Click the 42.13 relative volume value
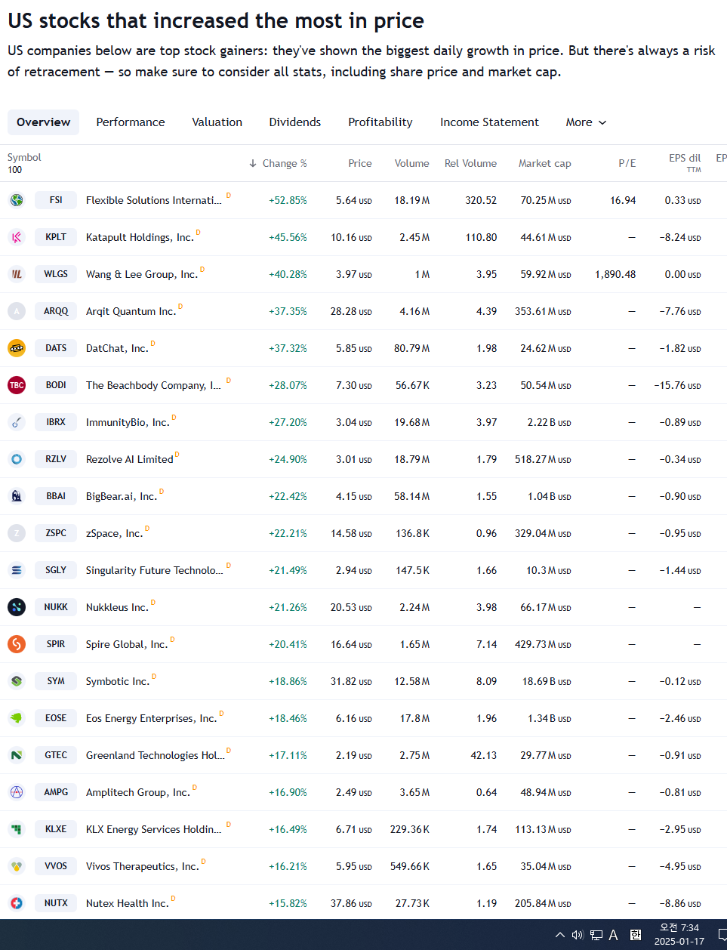 (x=483, y=755)
